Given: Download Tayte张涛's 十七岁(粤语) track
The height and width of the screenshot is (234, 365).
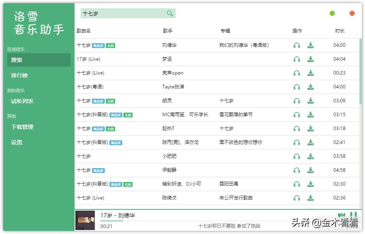Looking at the screenshot, I should pos(311,87).
